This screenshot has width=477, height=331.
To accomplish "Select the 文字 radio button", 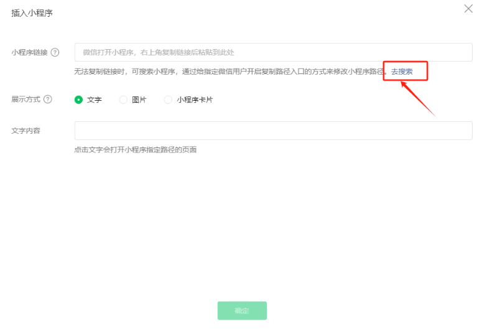I will click(x=78, y=100).
